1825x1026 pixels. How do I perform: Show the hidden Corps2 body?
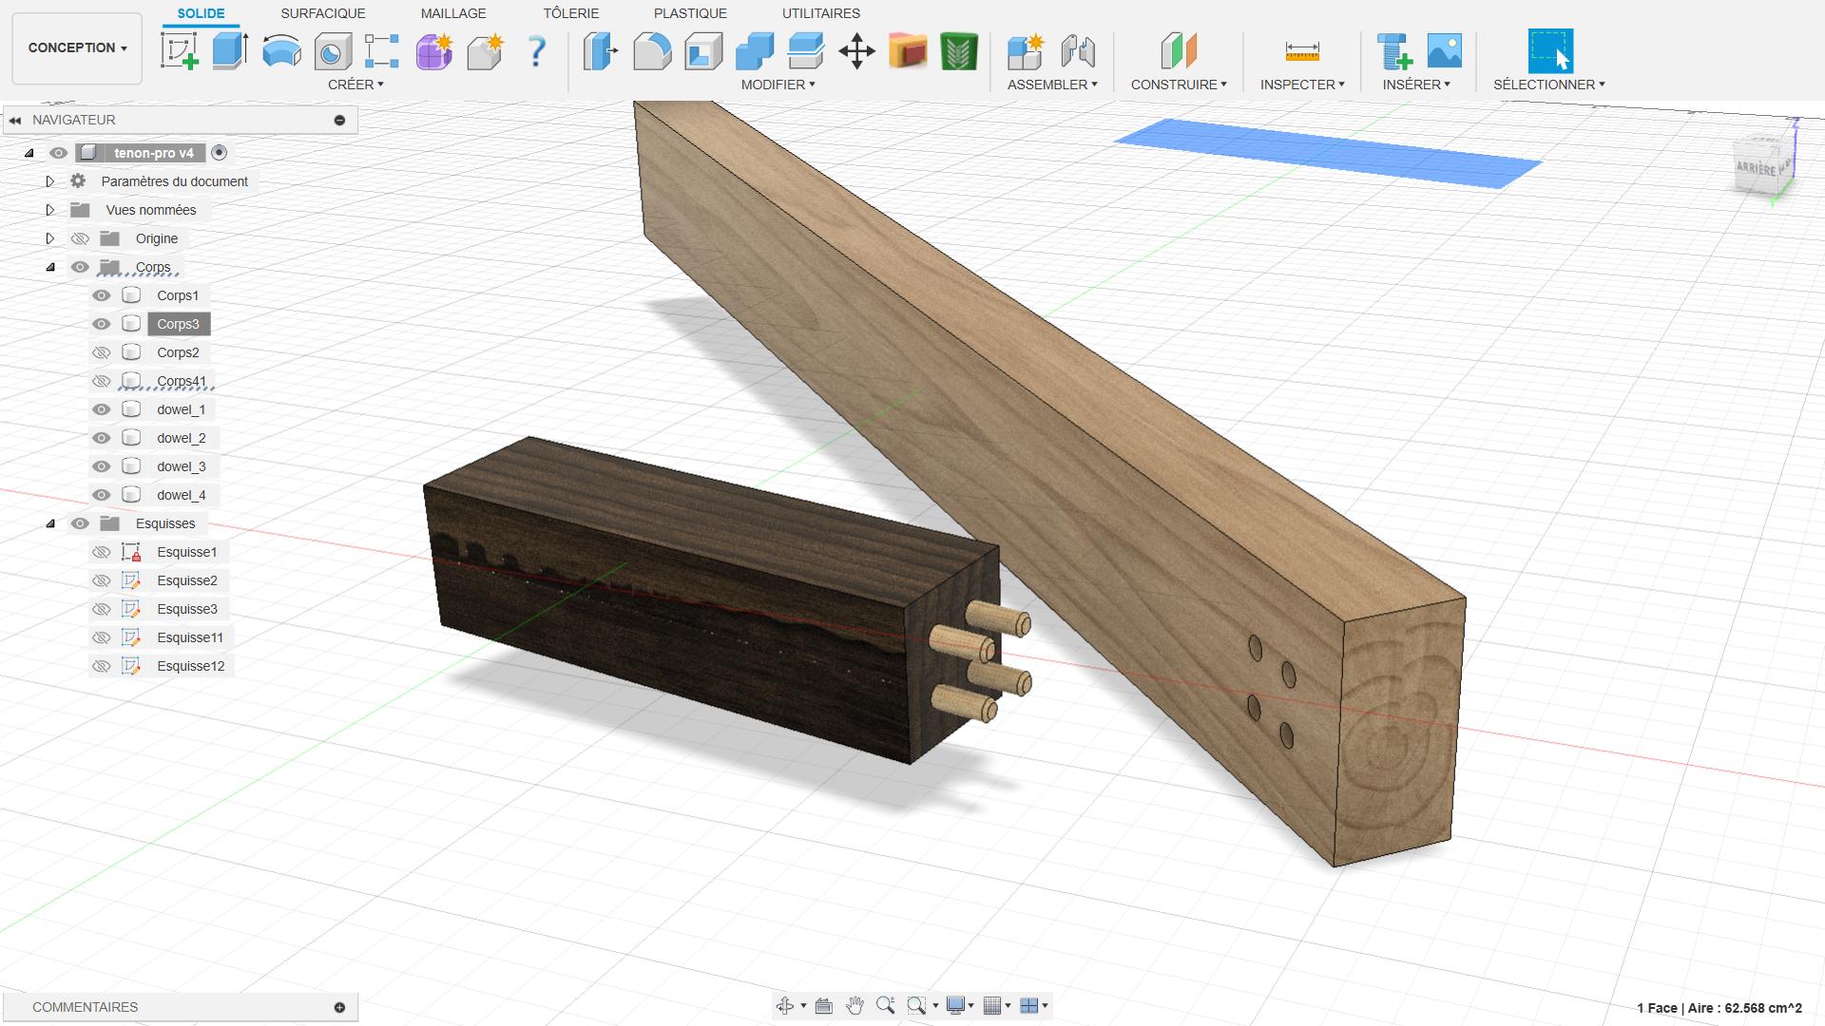pos(102,352)
